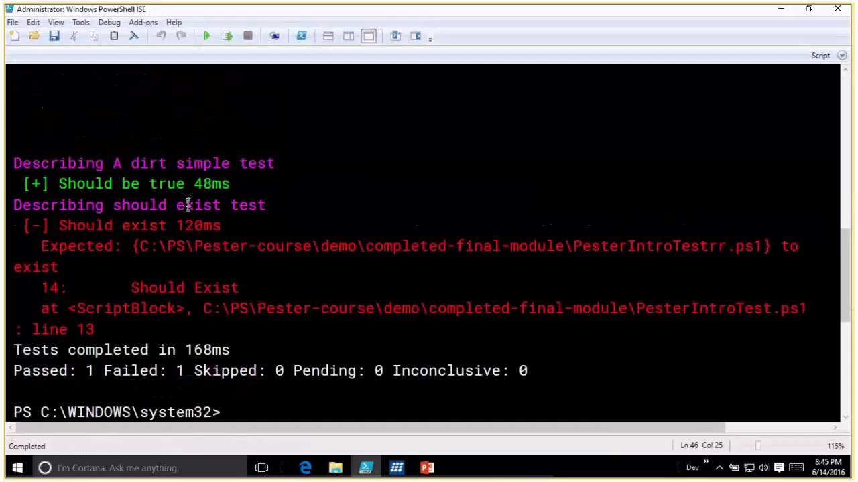Open the Windows Start menu
This screenshot has width=858, height=482.
coord(17,467)
